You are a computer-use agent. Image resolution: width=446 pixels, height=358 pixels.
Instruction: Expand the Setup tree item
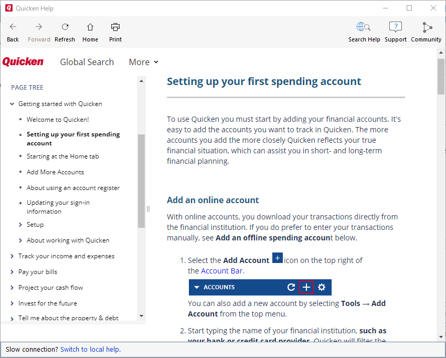point(20,225)
